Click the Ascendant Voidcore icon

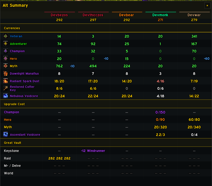(5, 135)
